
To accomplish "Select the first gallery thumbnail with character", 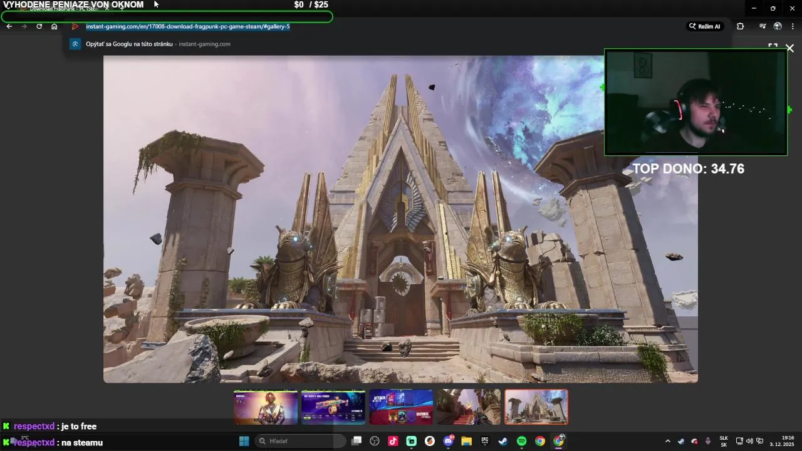I will tap(266, 407).
